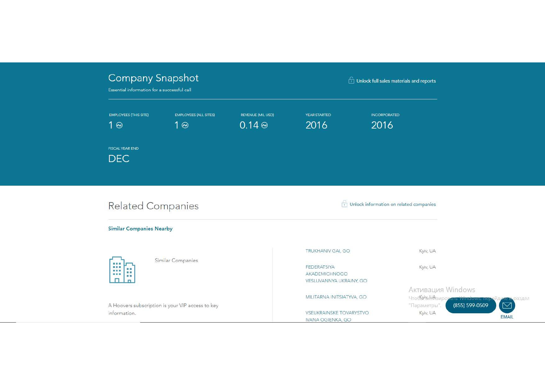The image size is (545, 385).
Task: Click the Similar Companies label text
Action: tap(176, 260)
